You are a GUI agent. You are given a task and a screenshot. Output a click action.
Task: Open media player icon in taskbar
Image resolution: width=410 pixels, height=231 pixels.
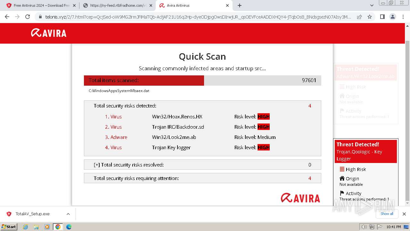(47, 227)
